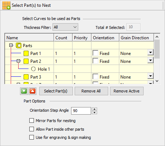Click the Count cell for Part 3
The width and height of the screenshot is (165, 146).
63,77
